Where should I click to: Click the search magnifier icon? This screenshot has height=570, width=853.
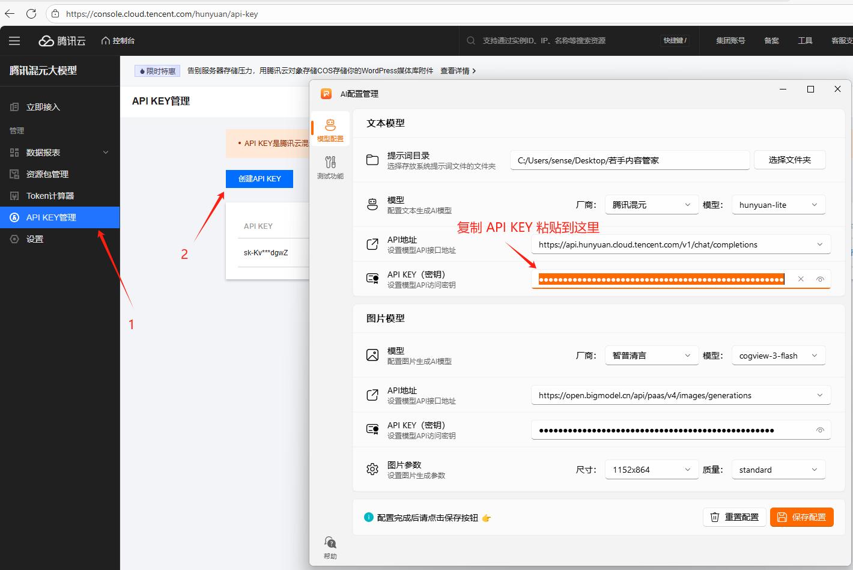[x=470, y=40]
